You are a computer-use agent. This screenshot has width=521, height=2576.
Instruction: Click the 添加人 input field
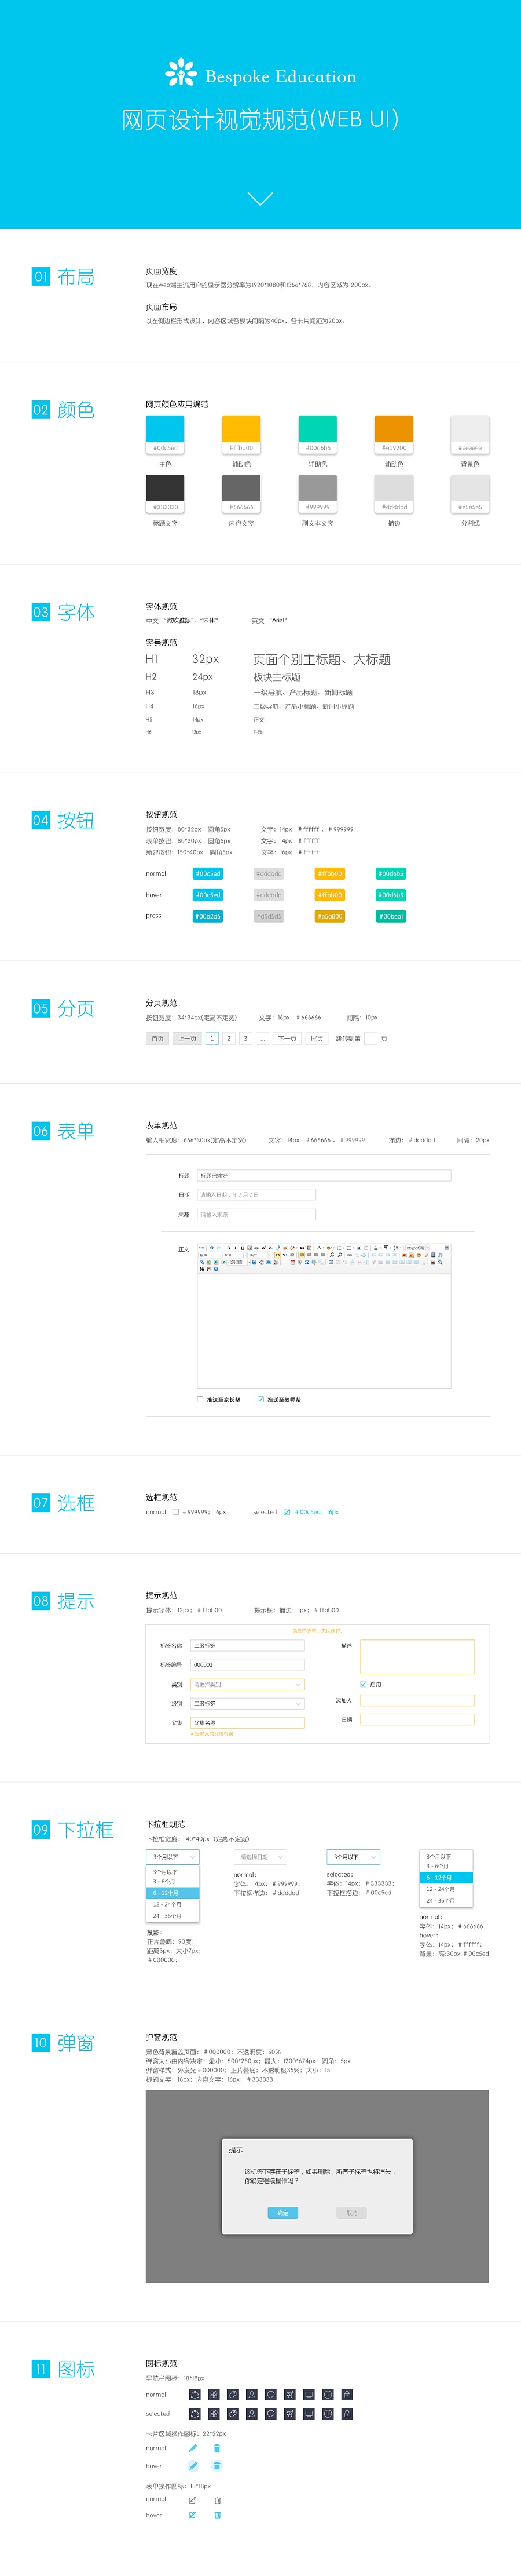click(x=417, y=1701)
